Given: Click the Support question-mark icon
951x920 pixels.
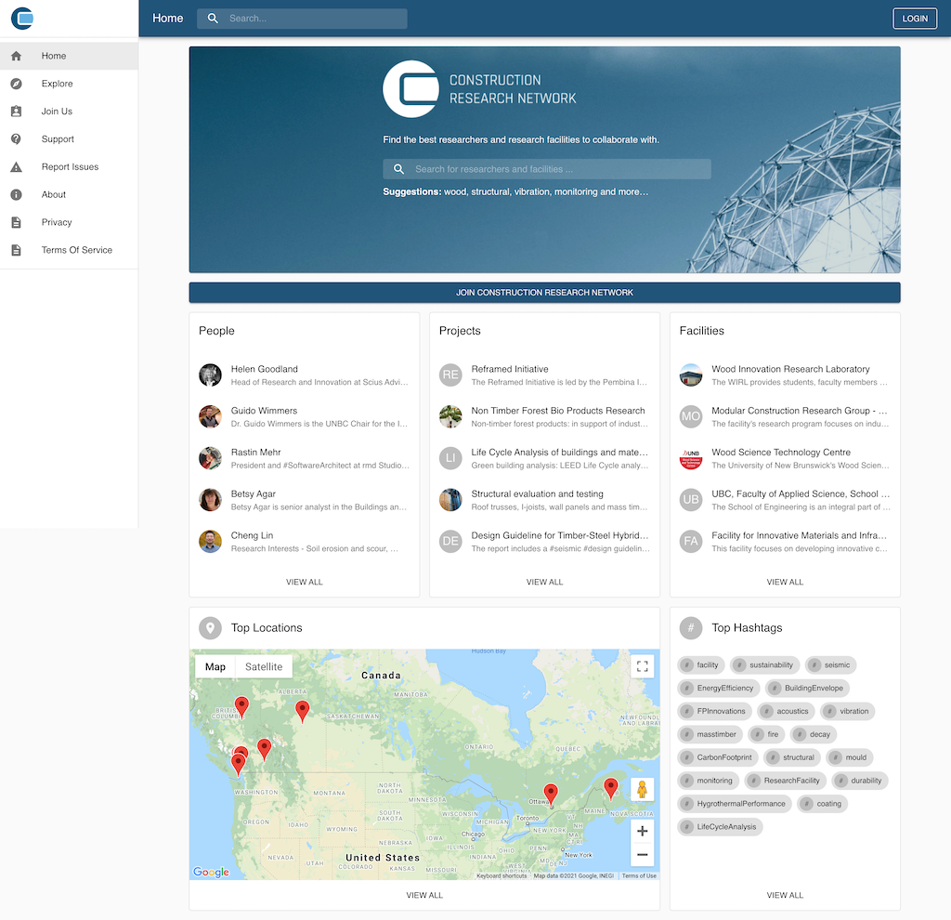Looking at the screenshot, I should click(17, 139).
